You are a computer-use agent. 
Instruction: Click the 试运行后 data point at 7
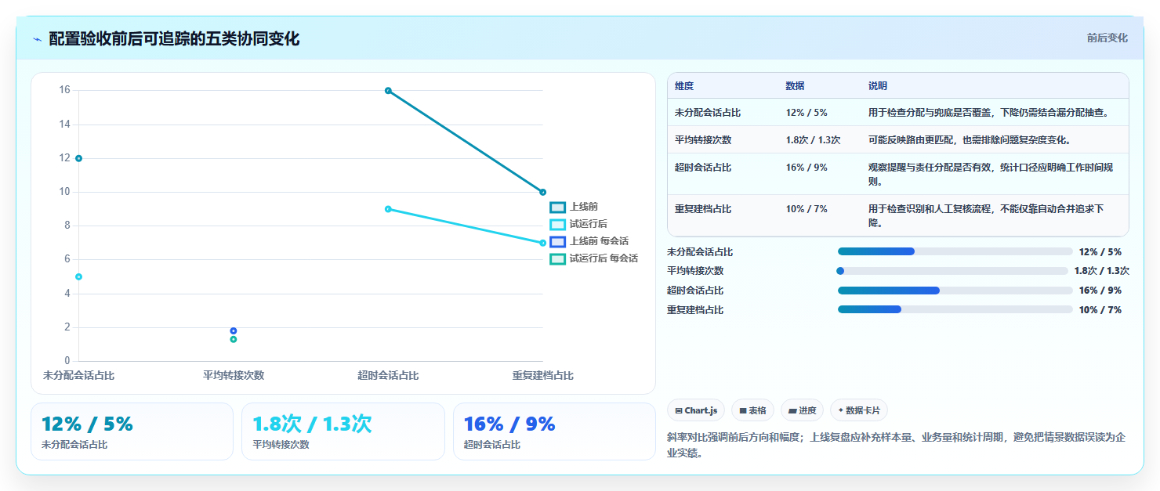tap(542, 243)
